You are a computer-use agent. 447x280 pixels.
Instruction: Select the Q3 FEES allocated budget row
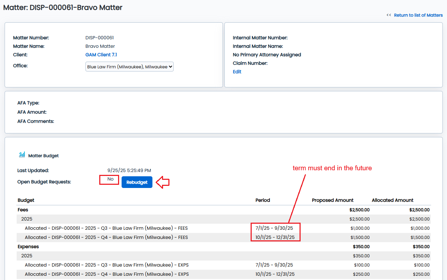(x=106, y=228)
